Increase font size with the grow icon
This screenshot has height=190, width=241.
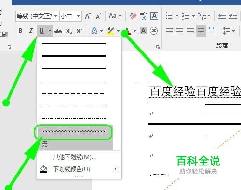click(x=88, y=16)
